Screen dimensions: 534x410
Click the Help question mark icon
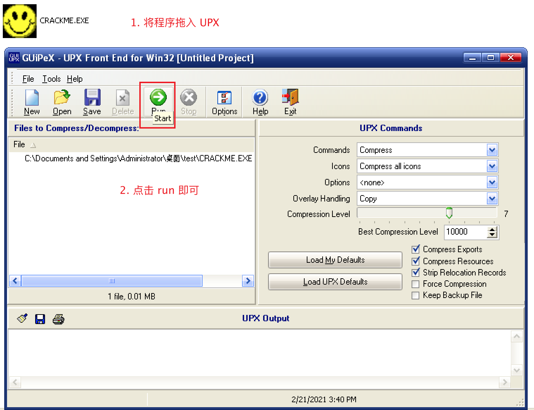point(260,98)
